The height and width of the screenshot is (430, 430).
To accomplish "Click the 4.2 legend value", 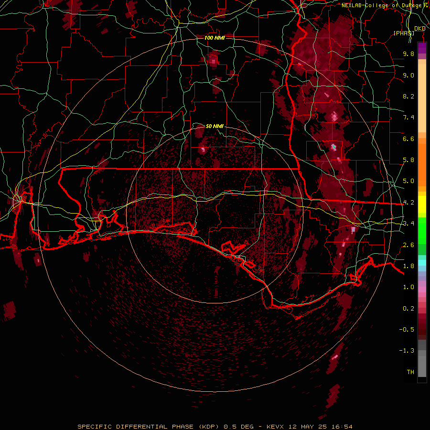I will coord(408,203).
